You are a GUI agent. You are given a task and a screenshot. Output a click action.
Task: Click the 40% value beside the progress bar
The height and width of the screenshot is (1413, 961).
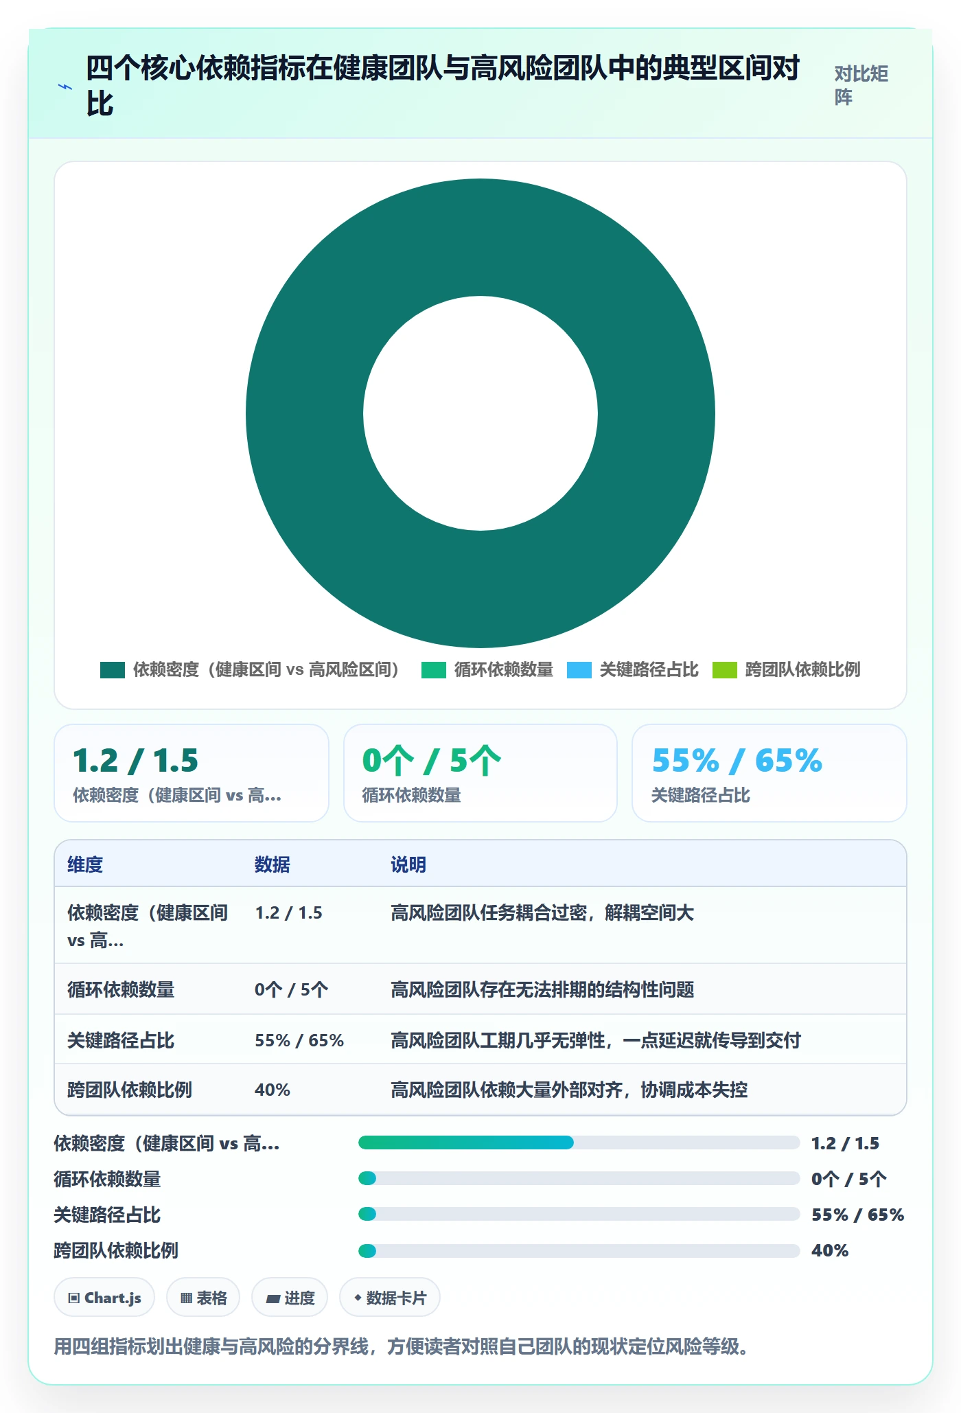tap(830, 1250)
